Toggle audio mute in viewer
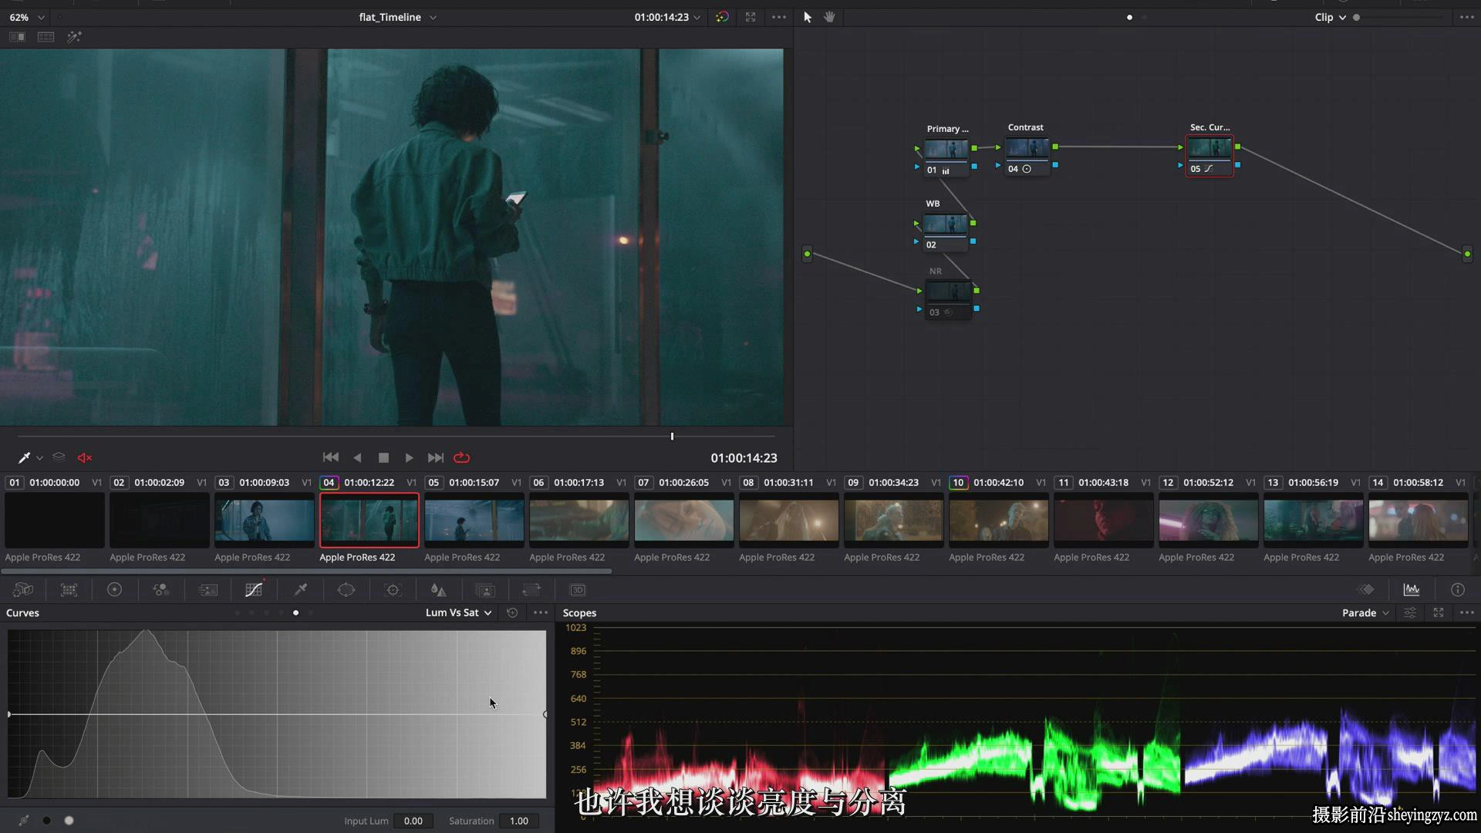 coord(85,458)
